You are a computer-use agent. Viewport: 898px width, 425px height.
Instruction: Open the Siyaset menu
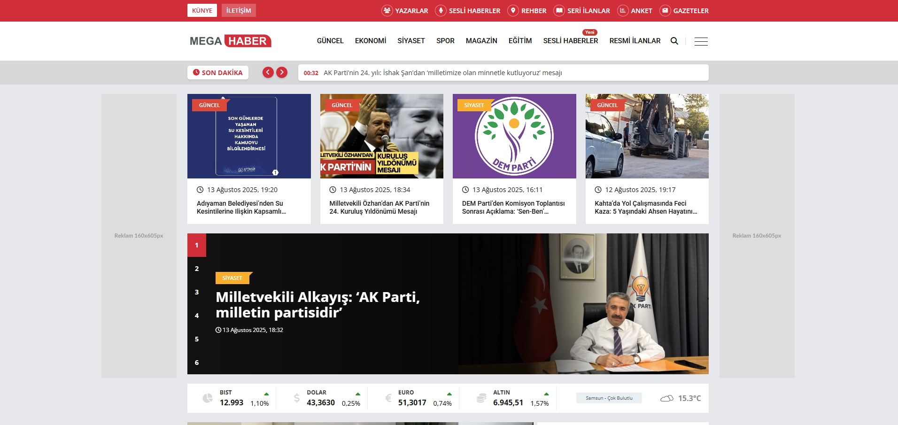tap(411, 41)
